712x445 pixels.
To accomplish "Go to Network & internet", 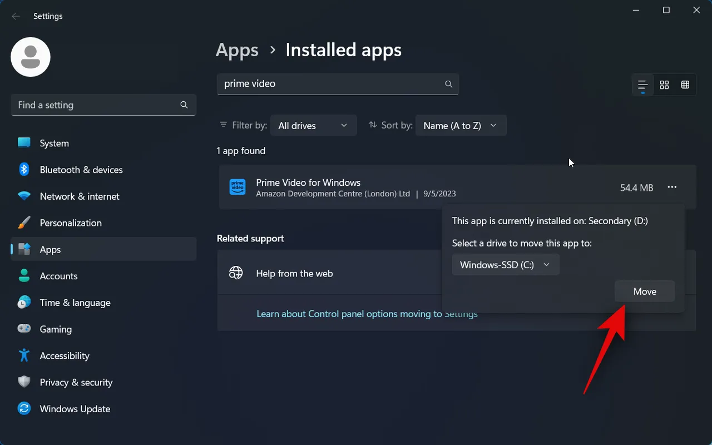I will click(103, 196).
